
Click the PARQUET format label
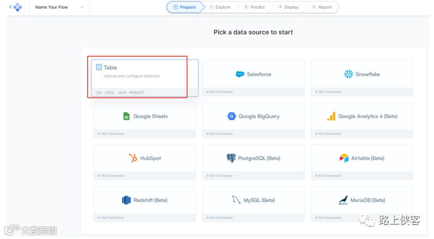coord(136,93)
